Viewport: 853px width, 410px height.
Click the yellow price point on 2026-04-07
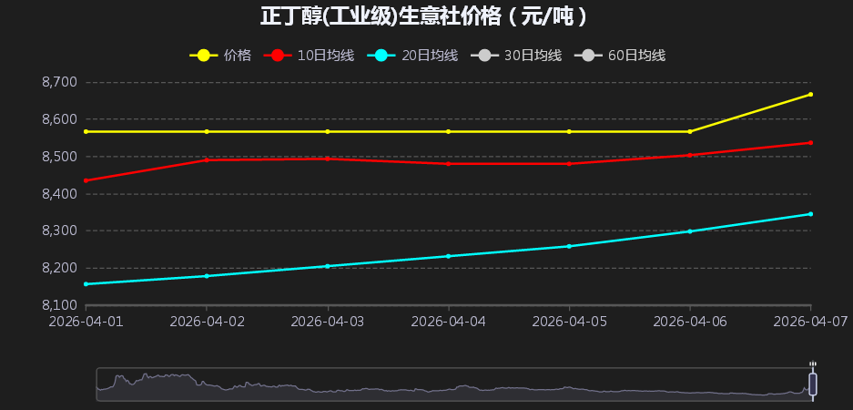[x=810, y=95]
